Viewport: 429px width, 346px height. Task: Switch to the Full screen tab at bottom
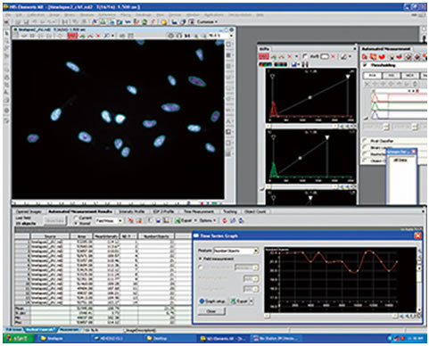[x=13, y=330]
